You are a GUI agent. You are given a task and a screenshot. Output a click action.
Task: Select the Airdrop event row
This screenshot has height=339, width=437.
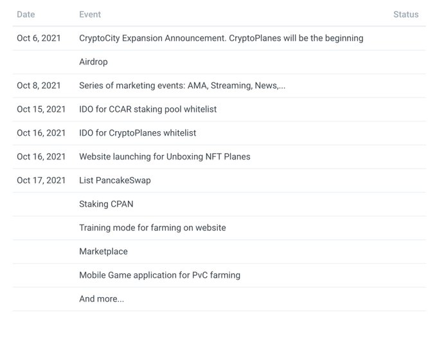tap(93, 62)
